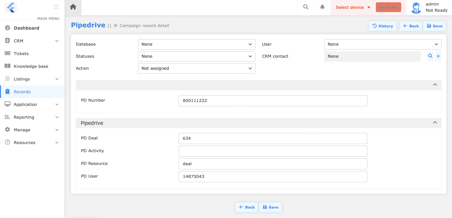452x218 pixels.
Task: Click the notification bell icon
Action: click(322, 7)
